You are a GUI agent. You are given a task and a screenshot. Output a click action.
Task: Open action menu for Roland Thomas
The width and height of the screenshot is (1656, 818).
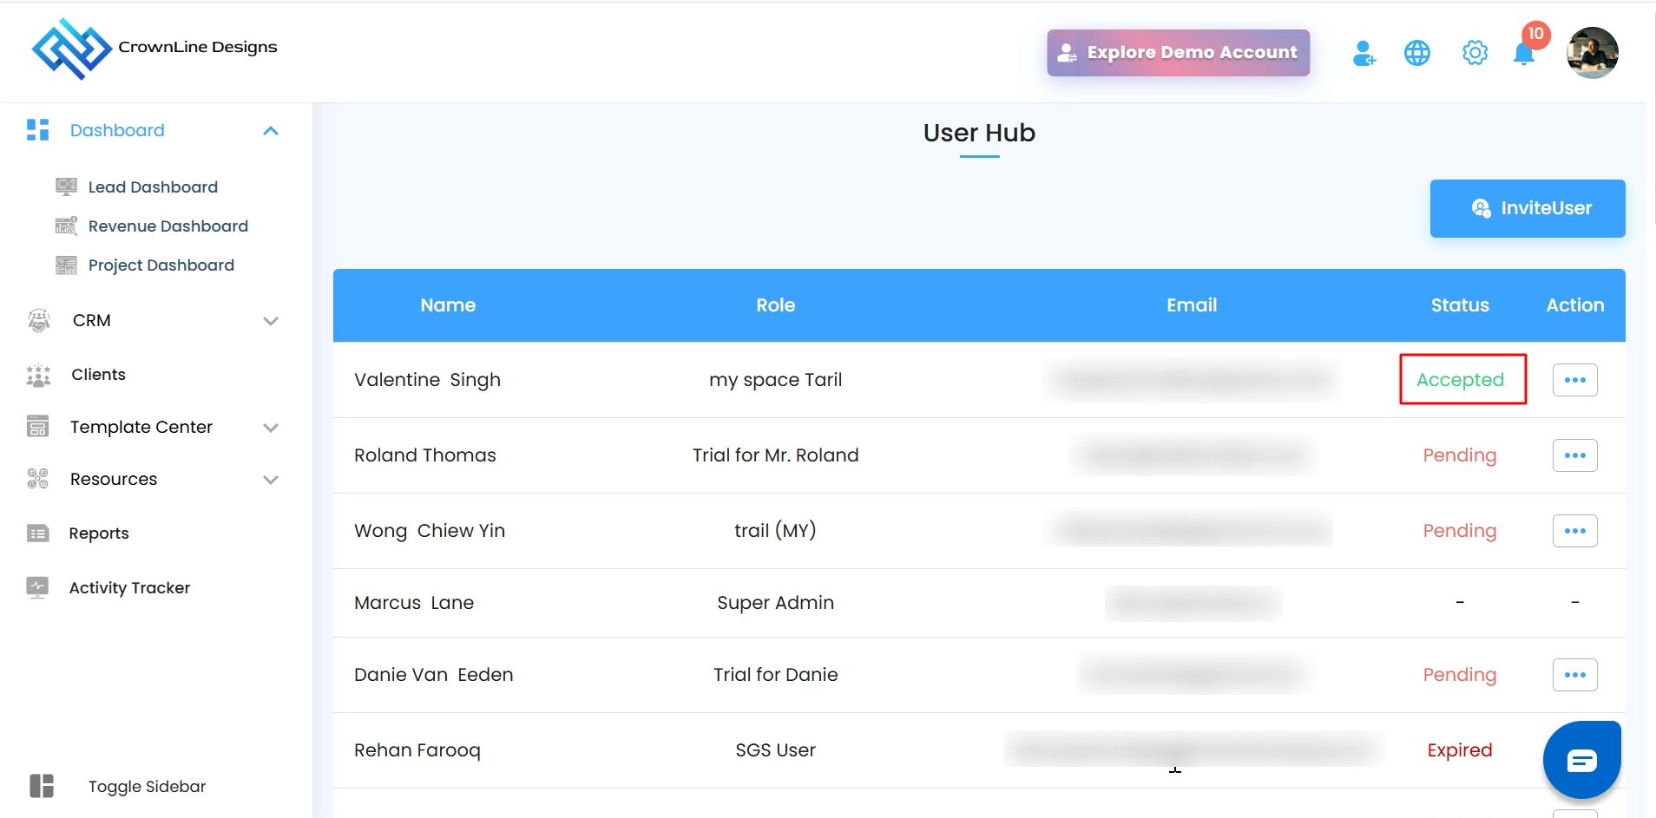1574,455
